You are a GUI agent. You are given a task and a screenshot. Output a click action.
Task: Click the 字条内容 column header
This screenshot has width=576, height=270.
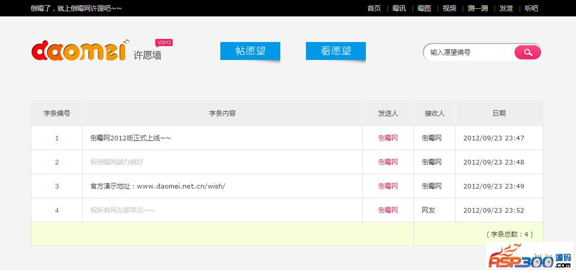tap(222, 113)
